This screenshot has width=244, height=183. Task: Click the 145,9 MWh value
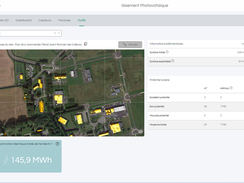pyautogui.click(x=32, y=160)
